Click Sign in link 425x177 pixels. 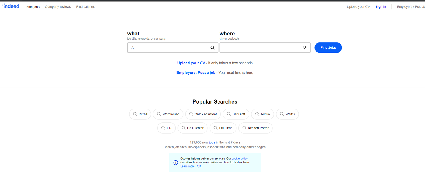(x=381, y=7)
